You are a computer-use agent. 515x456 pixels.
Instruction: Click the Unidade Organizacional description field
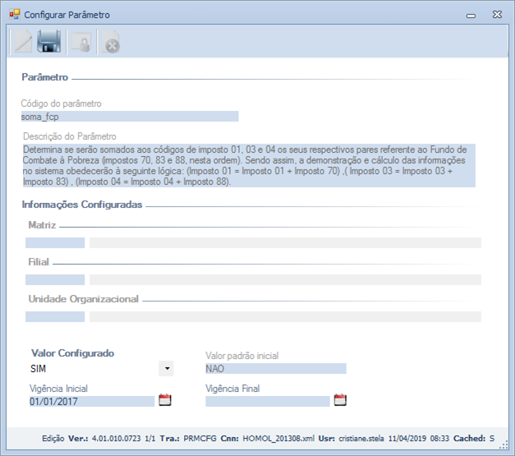[x=285, y=316]
